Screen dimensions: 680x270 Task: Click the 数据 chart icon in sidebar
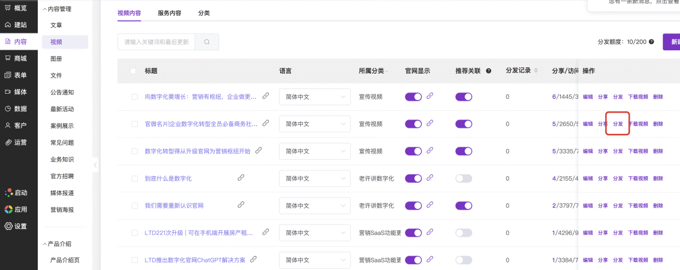[x=8, y=109]
